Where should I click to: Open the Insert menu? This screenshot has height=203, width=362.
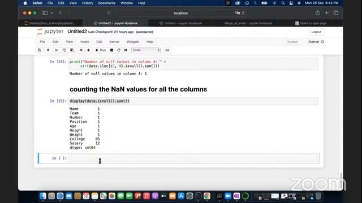coord(84,42)
